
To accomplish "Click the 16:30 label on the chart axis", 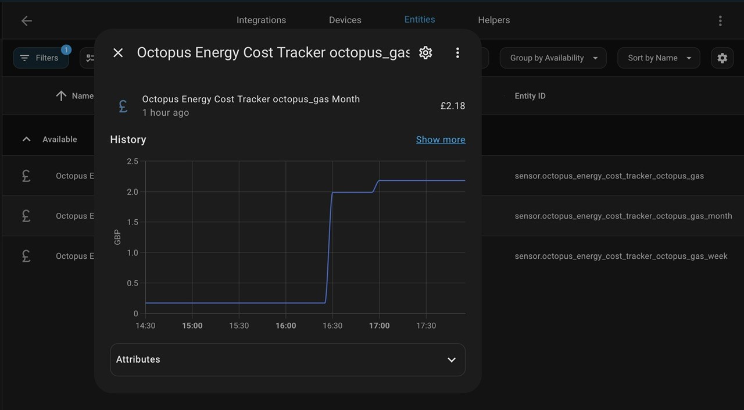I will (332, 326).
